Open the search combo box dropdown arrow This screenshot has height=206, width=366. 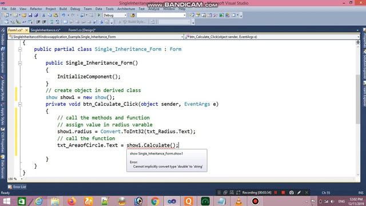point(184,15)
